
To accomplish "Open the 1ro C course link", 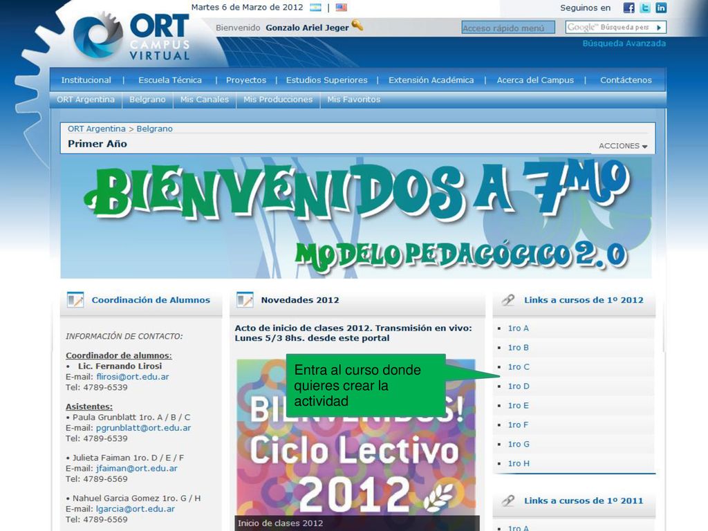I will coord(519,367).
